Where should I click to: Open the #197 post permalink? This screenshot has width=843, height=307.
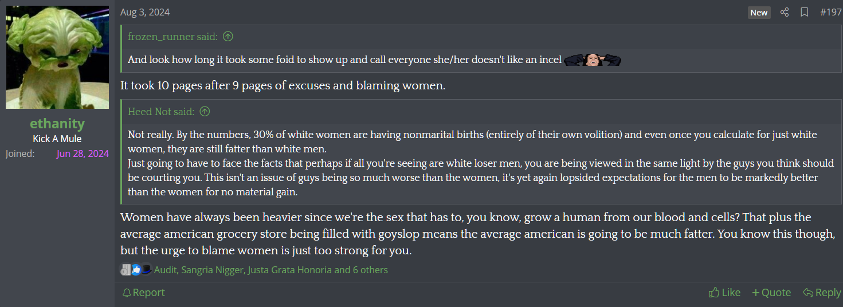click(830, 12)
